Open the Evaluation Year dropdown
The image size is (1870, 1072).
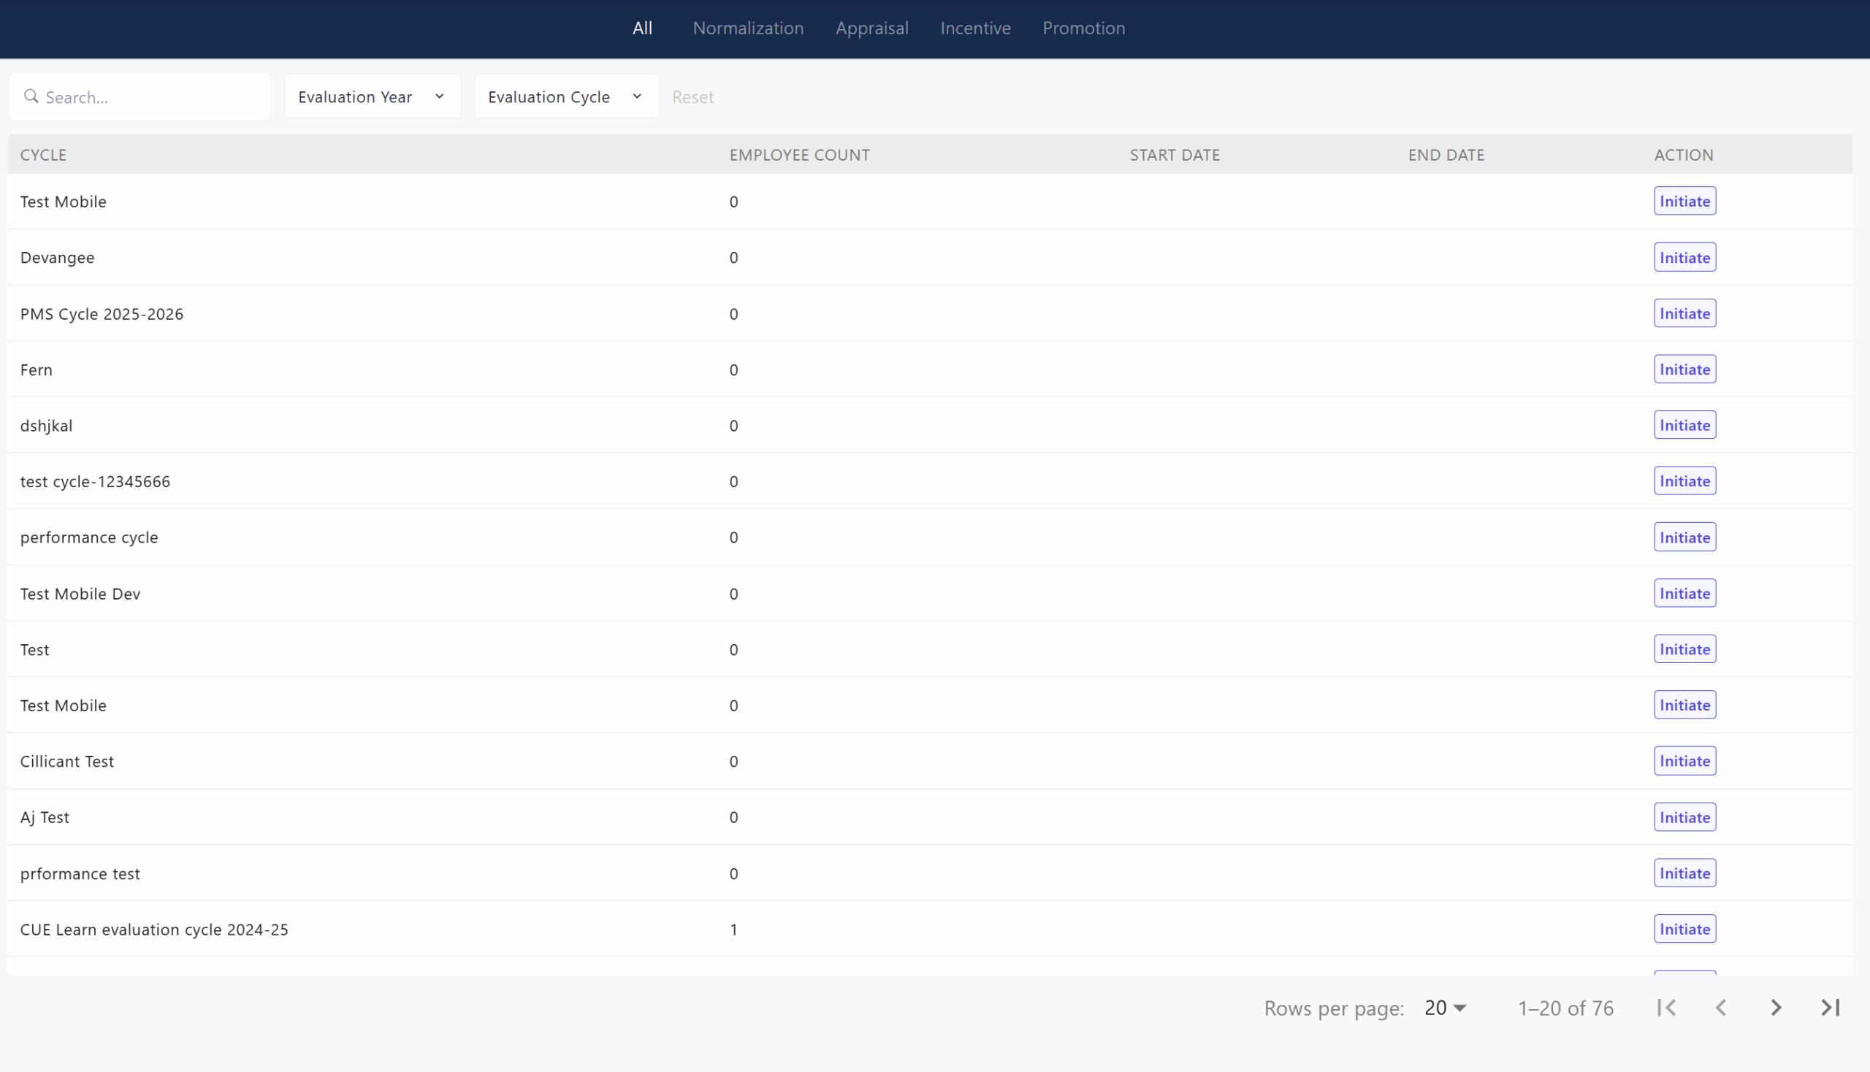pyautogui.click(x=373, y=96)
